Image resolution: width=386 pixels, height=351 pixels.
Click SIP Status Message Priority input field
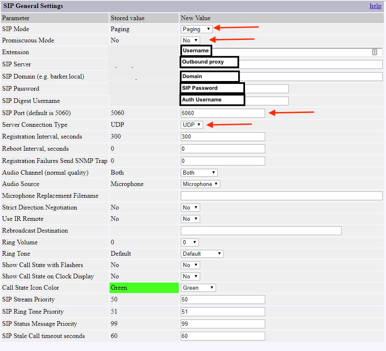223,324
